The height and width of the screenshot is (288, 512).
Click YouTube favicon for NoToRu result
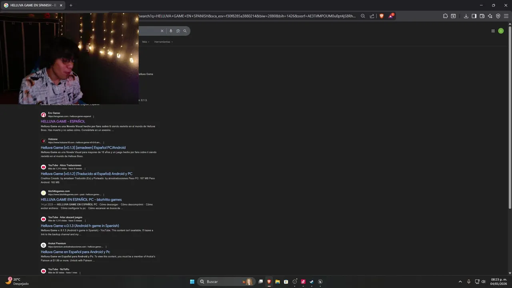point(43,271)
